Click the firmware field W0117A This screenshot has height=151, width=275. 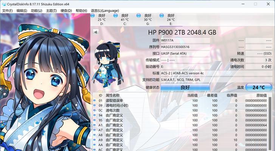pos(185,40)
